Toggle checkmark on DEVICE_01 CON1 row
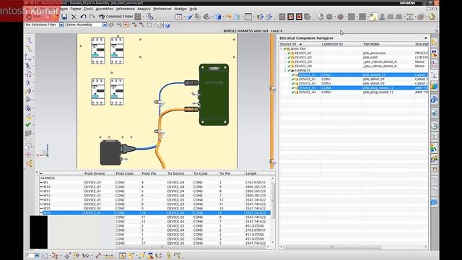 pos(293,79)
